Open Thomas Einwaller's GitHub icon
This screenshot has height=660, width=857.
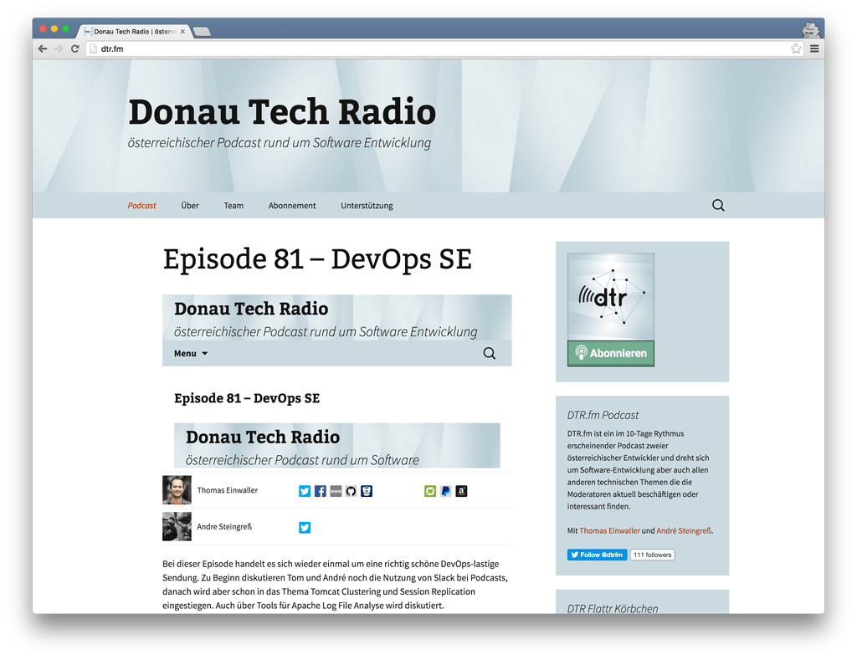click(352, 491)
